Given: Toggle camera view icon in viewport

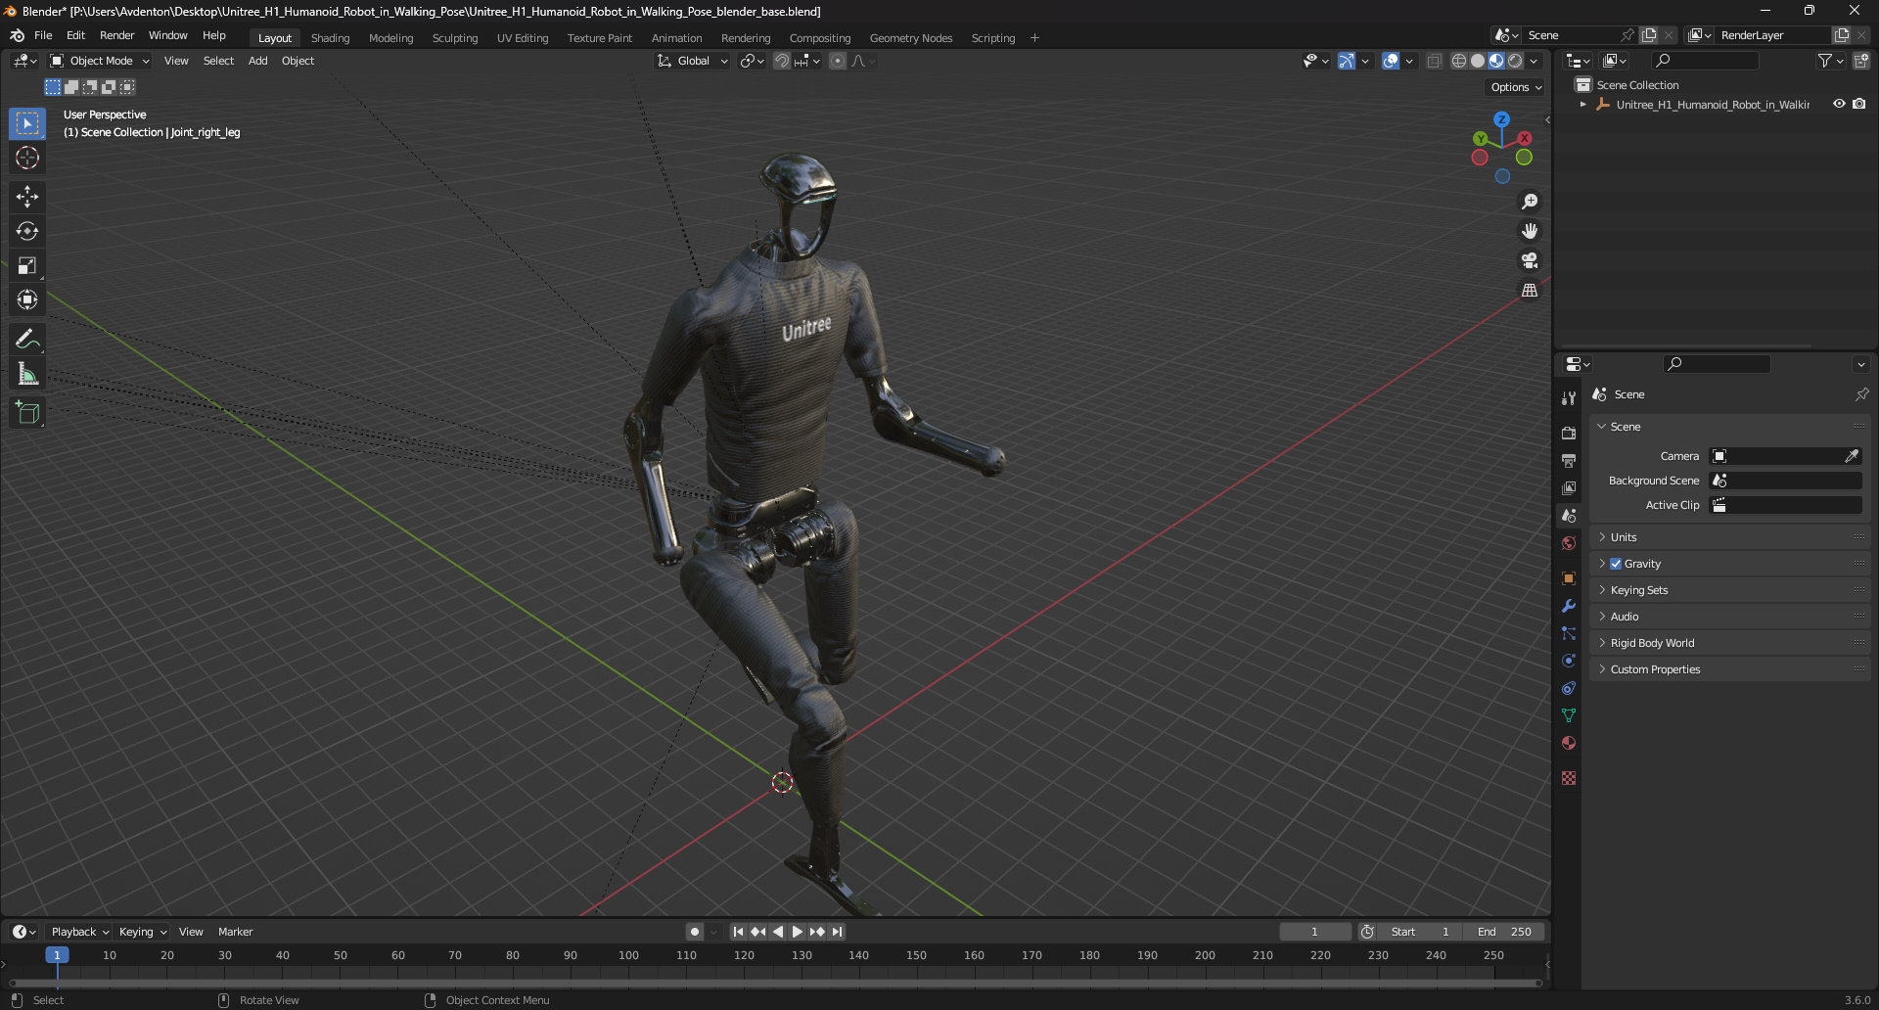Looking at the screenshot, I should tap(1530, 260).
